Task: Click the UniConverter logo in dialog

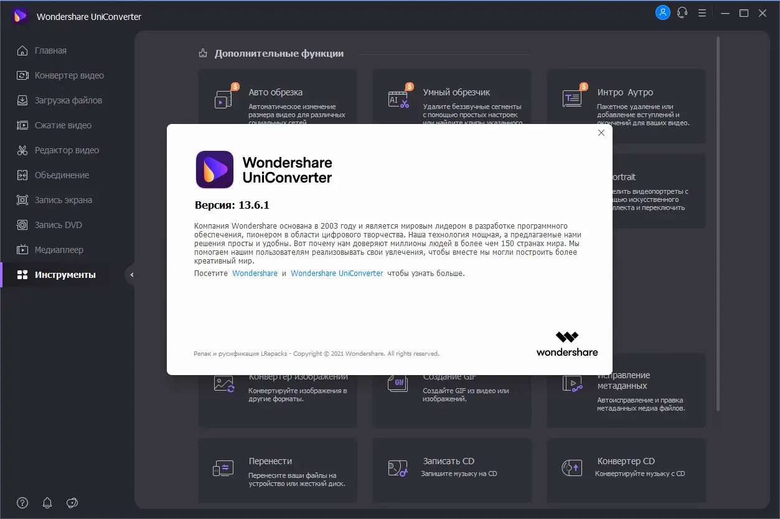Action: tap(215, 169)
